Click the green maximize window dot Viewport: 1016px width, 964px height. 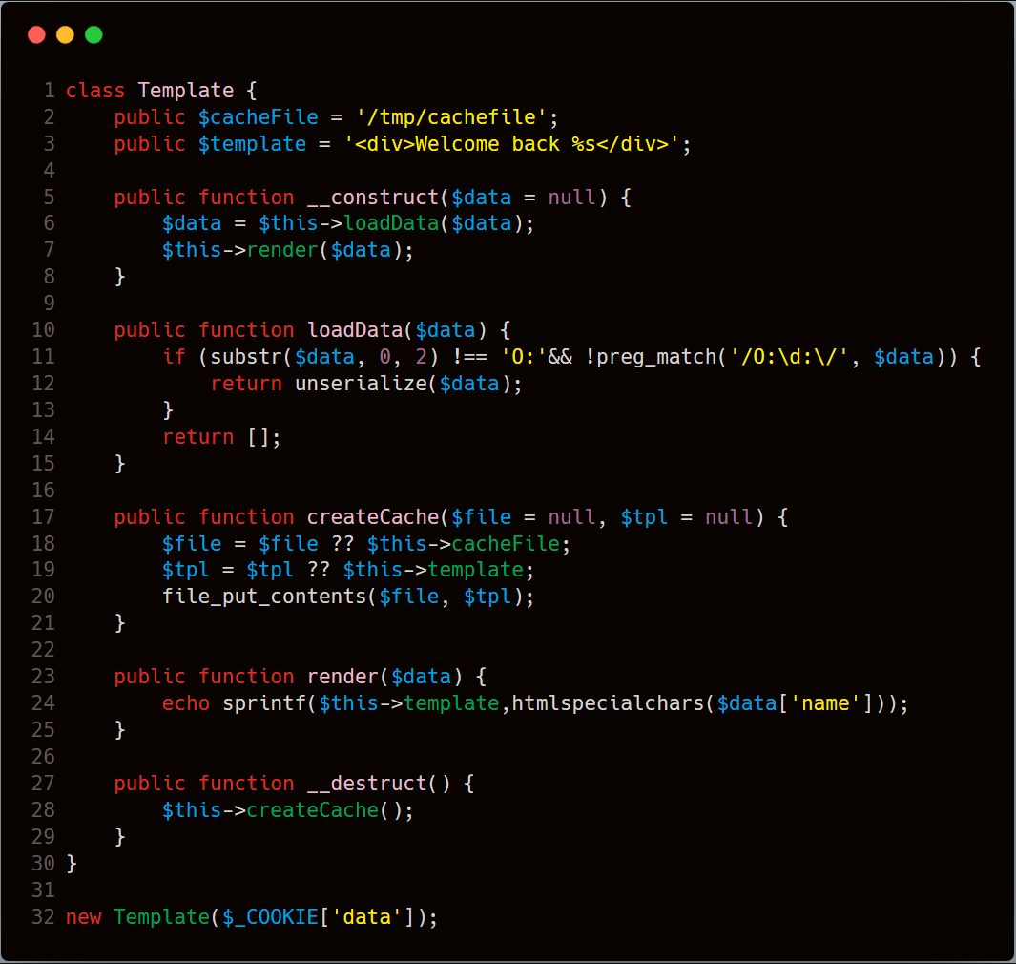[x=93, y=35]
